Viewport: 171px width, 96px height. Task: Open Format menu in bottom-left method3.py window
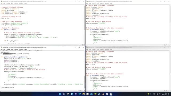pyautogui.click(x=8, y=49)
